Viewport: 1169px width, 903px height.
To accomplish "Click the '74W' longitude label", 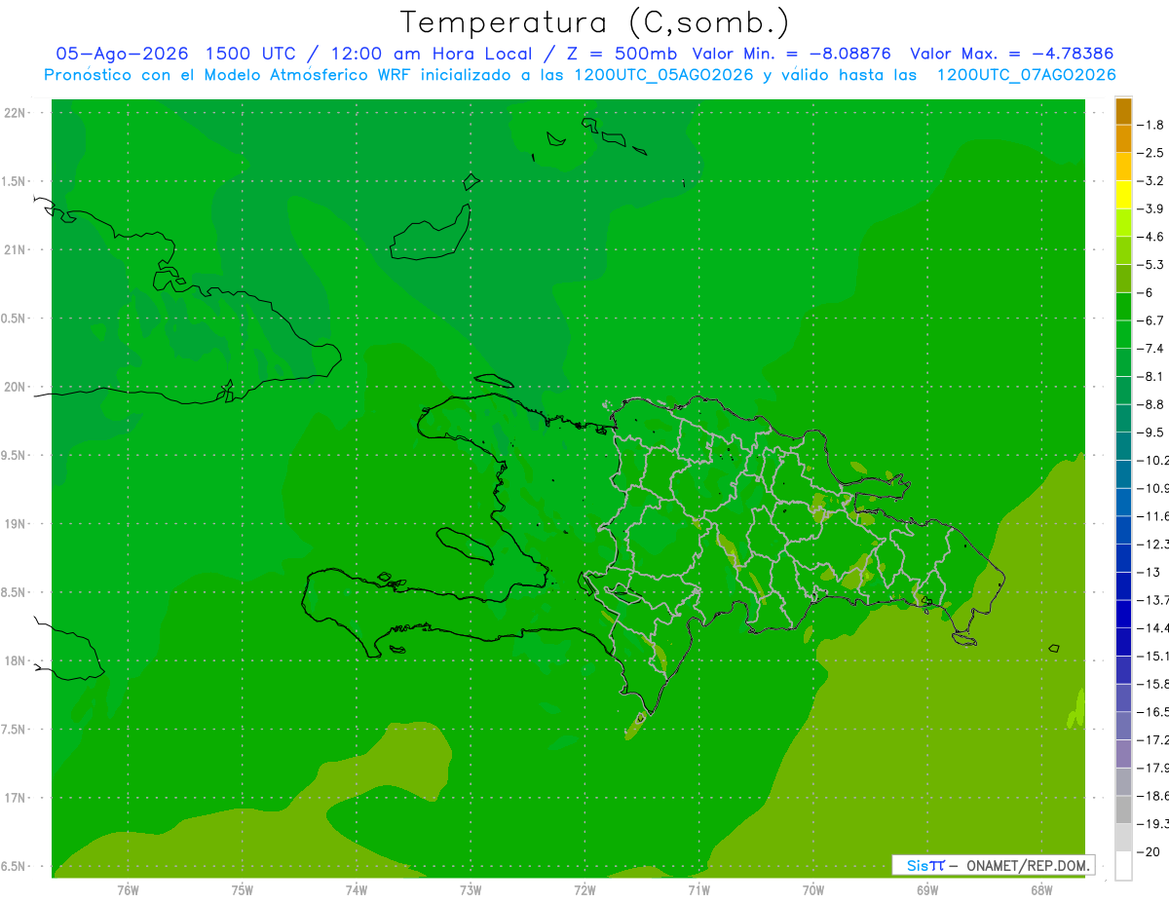I will [x=356, y=889].
